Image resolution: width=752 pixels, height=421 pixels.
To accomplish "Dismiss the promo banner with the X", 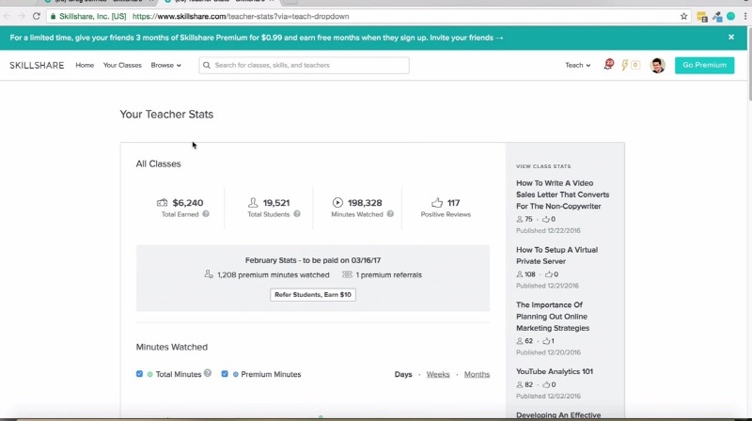I will tap(731, 37).
